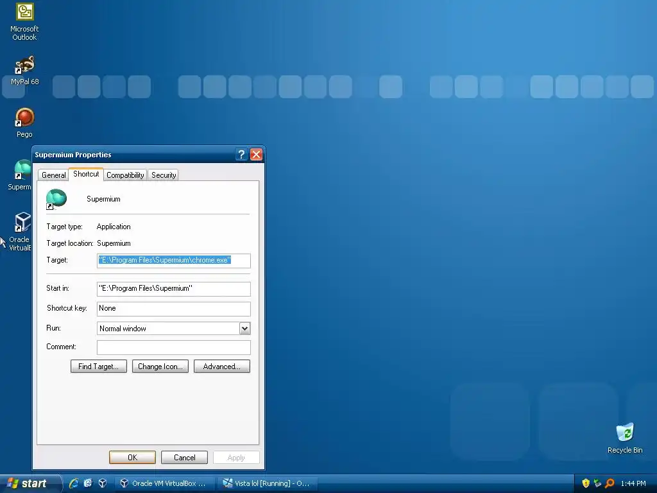Viewport: 657px width, 493px height.
Task: Select the Oracle VirtualBox desktop shortcut
Action: click(20, 231)
